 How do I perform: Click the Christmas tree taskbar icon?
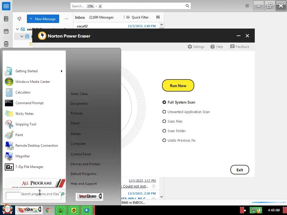[x=61, y=210]
